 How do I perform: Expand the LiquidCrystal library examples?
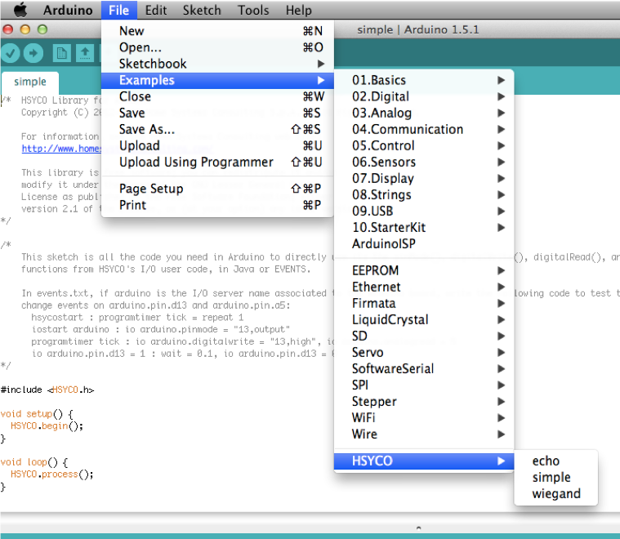click(x=424, y=320)
